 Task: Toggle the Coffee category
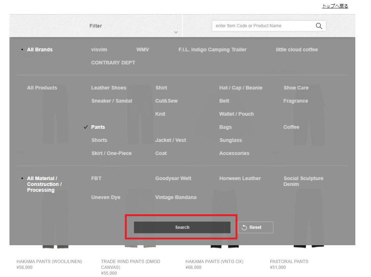pyautogui.click(x=291, y=127)
